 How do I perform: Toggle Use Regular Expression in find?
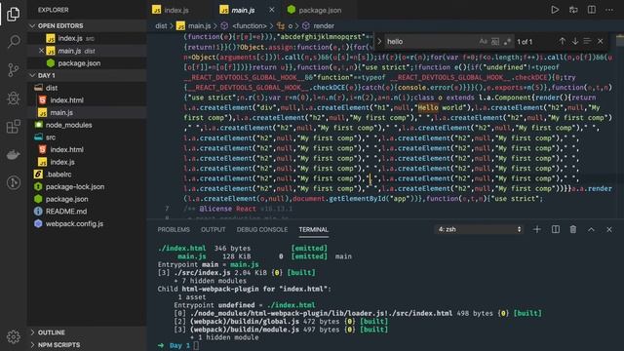point(507,41)
